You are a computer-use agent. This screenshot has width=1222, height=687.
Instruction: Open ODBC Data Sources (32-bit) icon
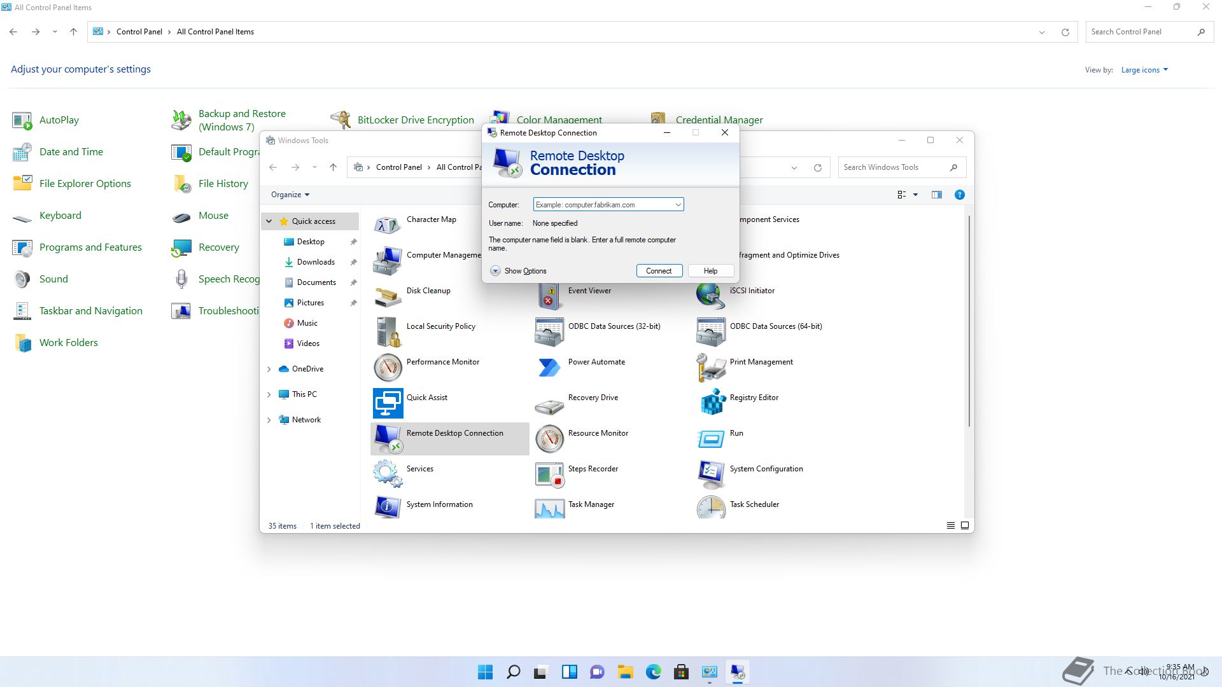(549, 331)
